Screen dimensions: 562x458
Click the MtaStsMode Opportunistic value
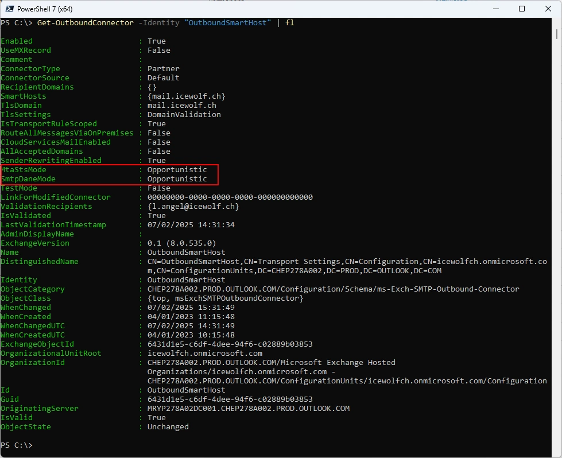pyautogui.click(x=177, y=170)
